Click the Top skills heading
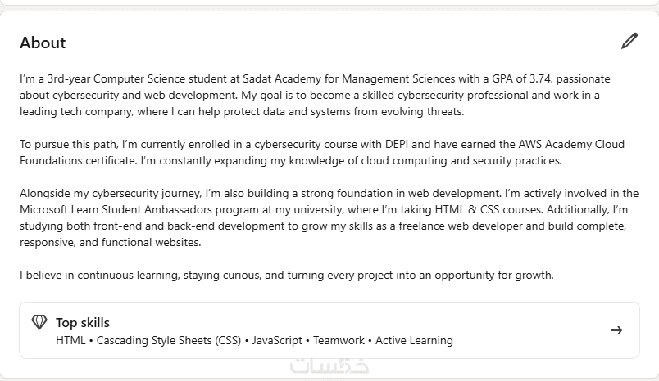The height and width of the screenshot is (381, 659). click(82, 322)
